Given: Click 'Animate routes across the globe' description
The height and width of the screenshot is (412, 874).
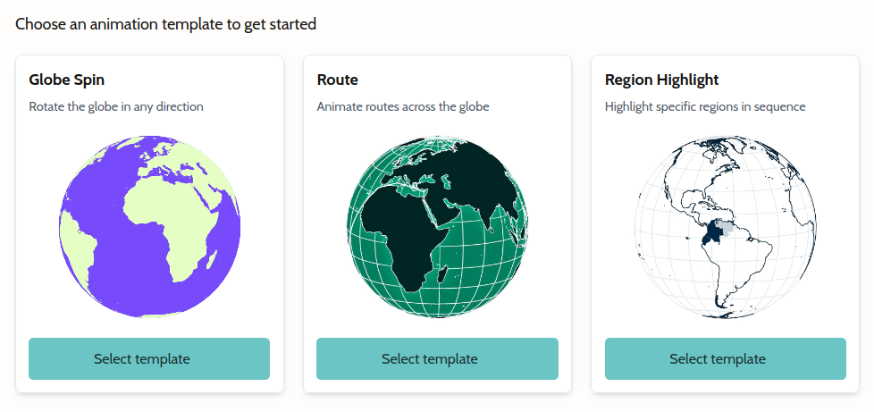Looking at the screenshot, I should pos(403,106).
